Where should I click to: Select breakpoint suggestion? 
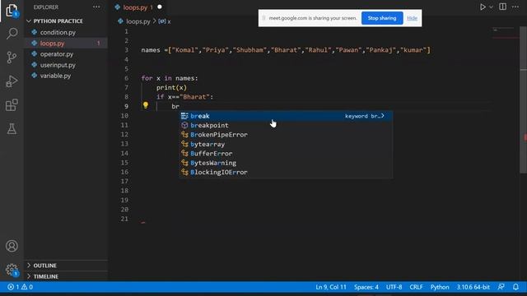[286, 125]
